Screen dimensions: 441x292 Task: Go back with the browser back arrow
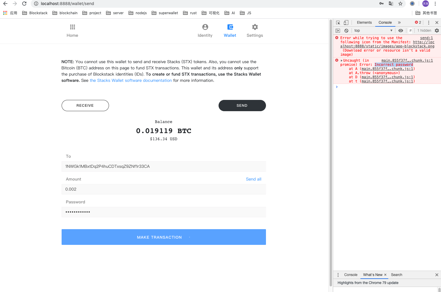[x=5, y=4]
